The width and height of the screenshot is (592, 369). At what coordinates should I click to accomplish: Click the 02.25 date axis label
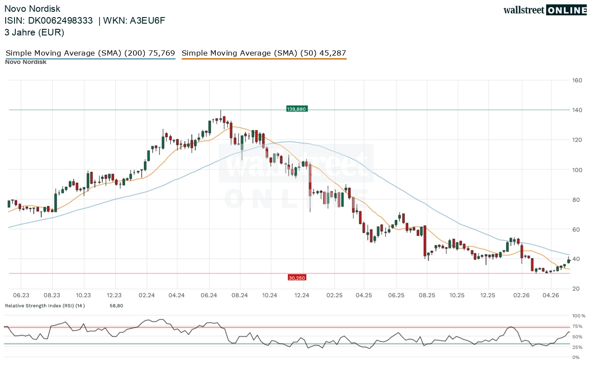(x=334, y=295)
